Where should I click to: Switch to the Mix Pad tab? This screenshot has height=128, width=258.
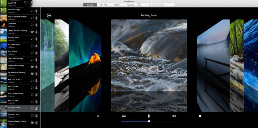coord(104,5)
